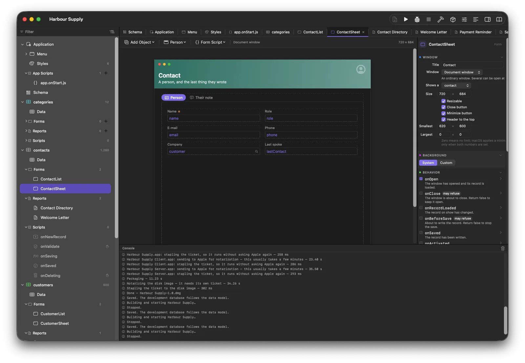525x363 pixels.
Task: Click the onOpen script indicator icon
Action: 421,179
